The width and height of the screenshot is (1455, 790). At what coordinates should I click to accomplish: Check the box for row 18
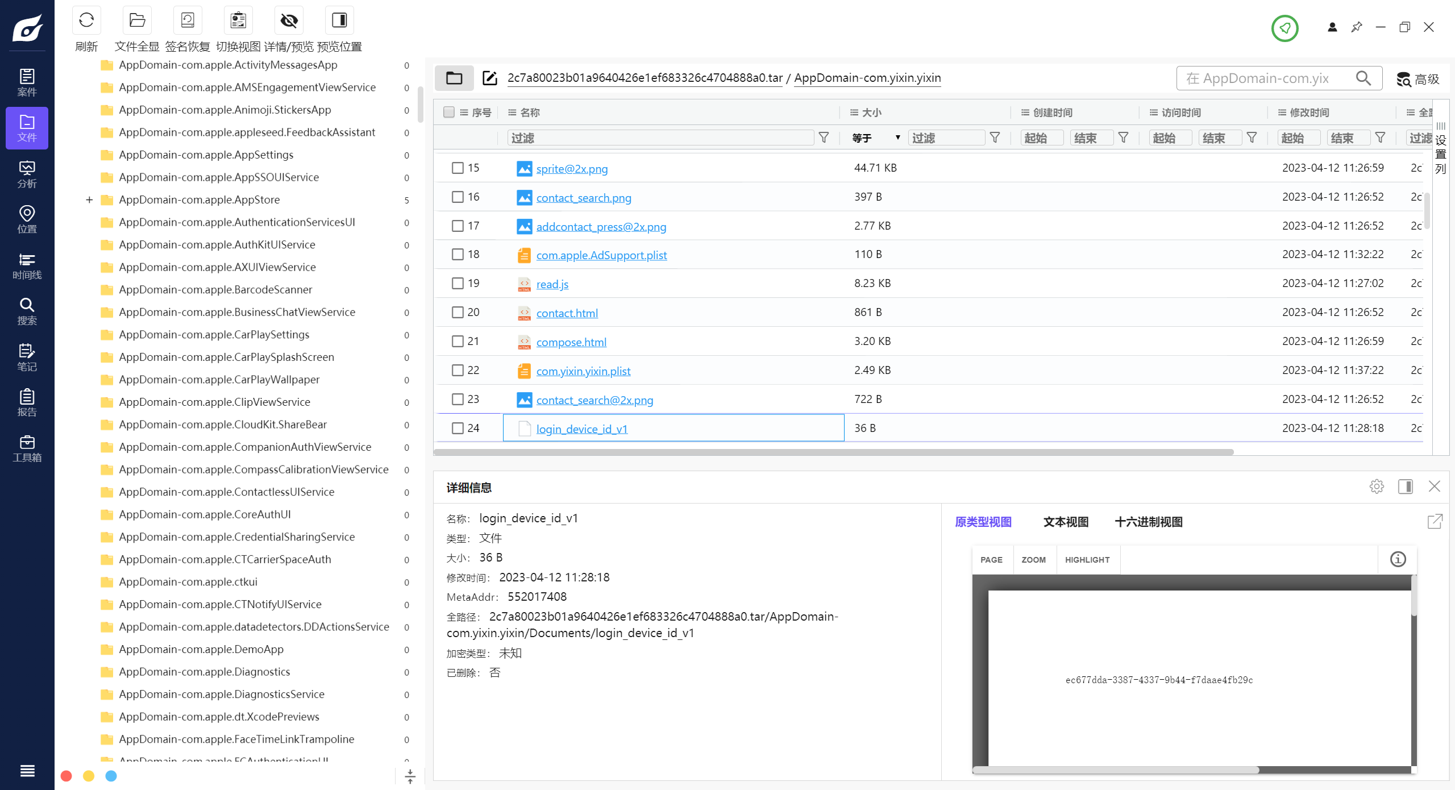pos(458,255)
